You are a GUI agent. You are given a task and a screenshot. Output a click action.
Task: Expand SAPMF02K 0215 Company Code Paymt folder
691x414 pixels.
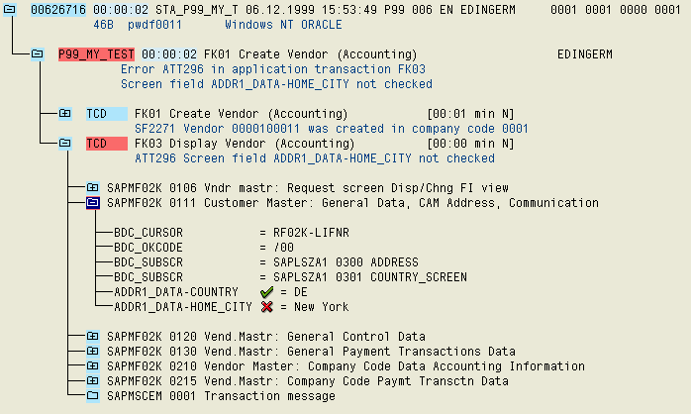(92, 381)
